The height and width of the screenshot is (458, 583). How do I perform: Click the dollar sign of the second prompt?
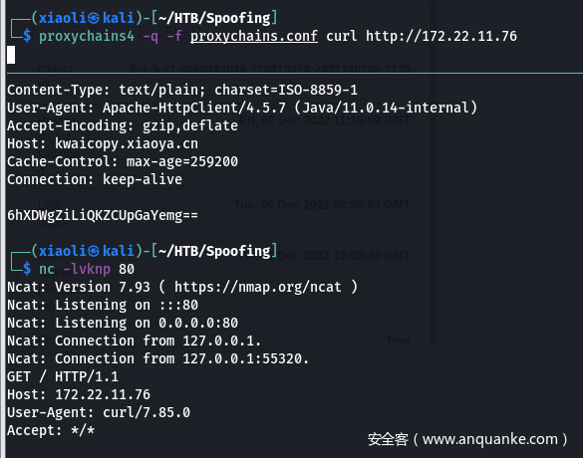tap(27, 269)
